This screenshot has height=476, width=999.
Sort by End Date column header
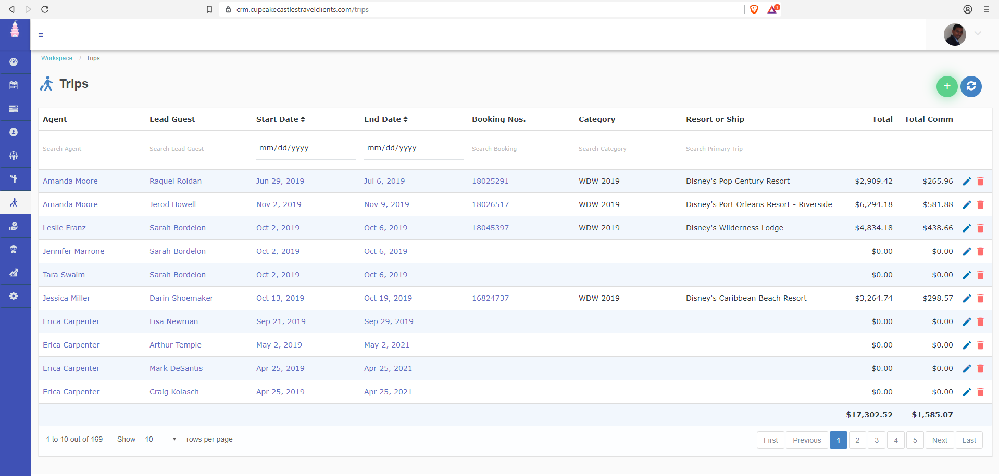[386, 119]
